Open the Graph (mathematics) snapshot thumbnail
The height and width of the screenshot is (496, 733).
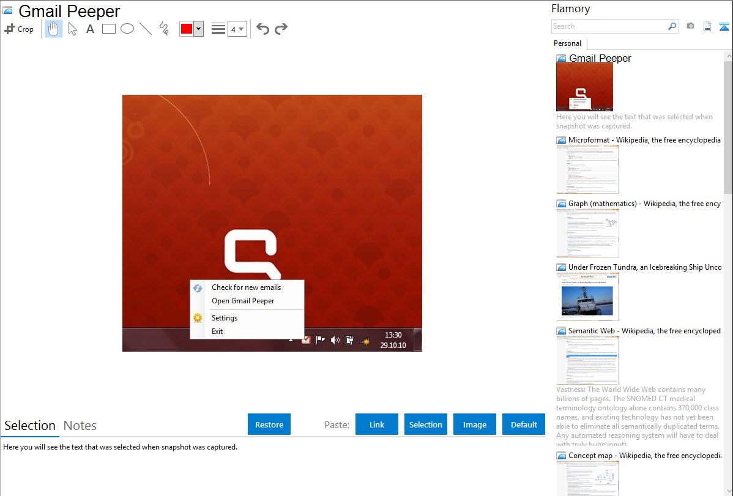click(587, 233)
